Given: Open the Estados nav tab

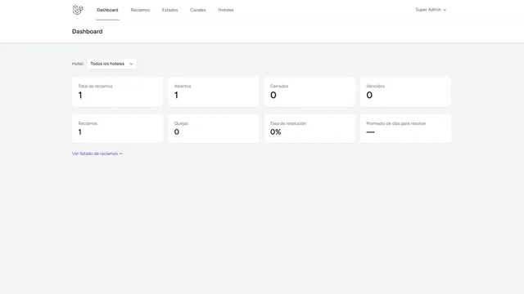Looking at the screenshot, I should point(169,10).
